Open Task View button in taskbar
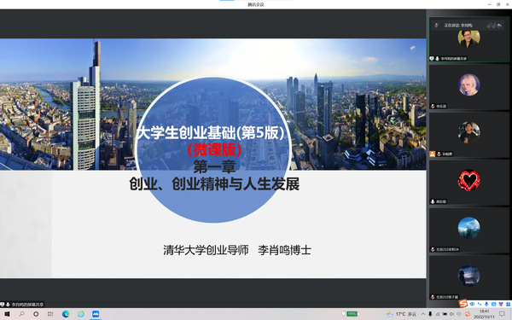 50,314
